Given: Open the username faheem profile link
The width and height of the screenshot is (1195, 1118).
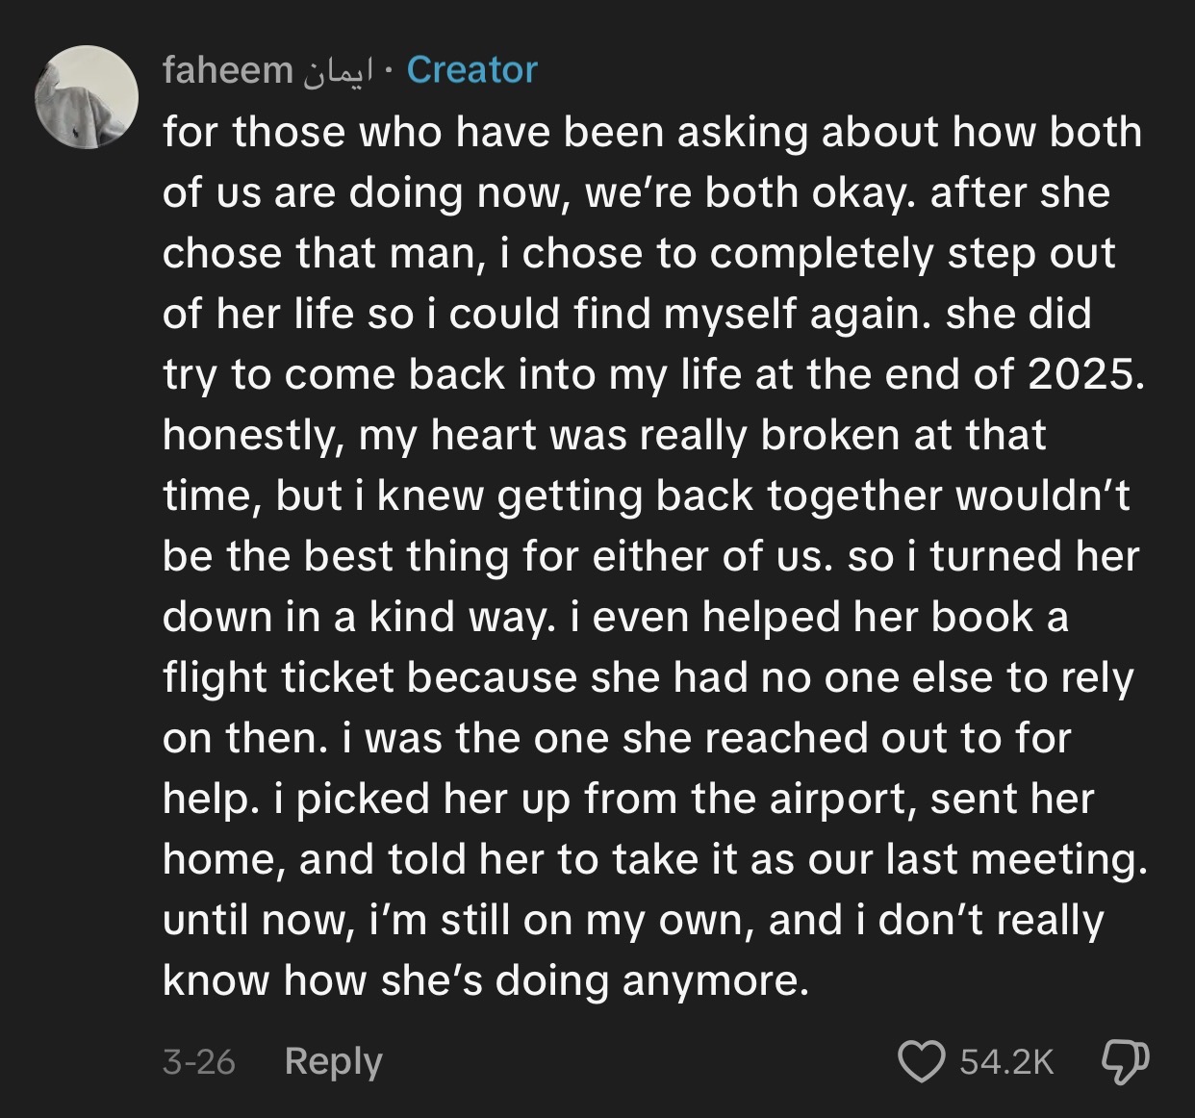Looking at the screenshot, I should 228,69.
